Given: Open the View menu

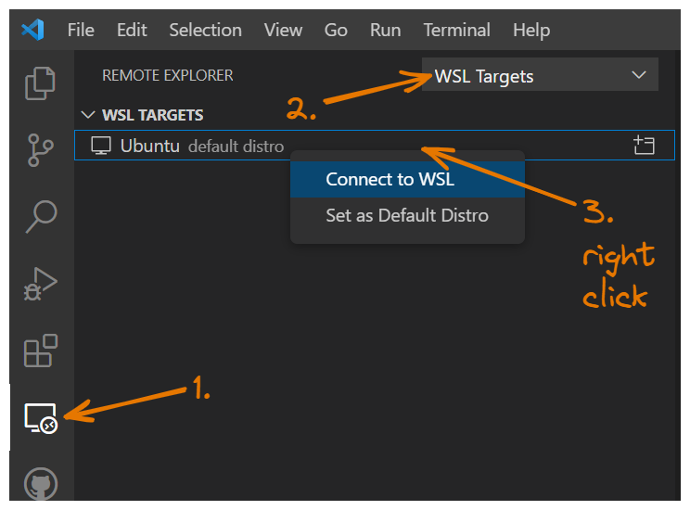Looking at the screenshot, I should pyautogui.click(x=283, y=30).
